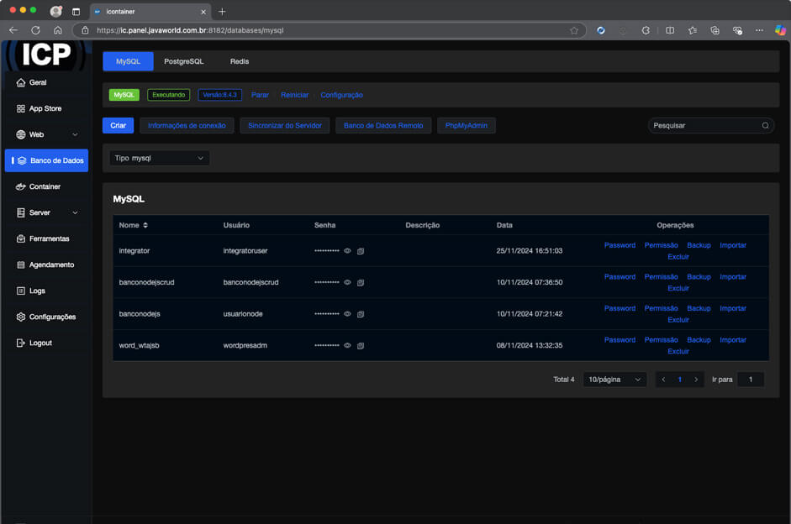791x524 pixels.
Task: Switch to the PostgreSQL tab
Action: coord(183,61)
